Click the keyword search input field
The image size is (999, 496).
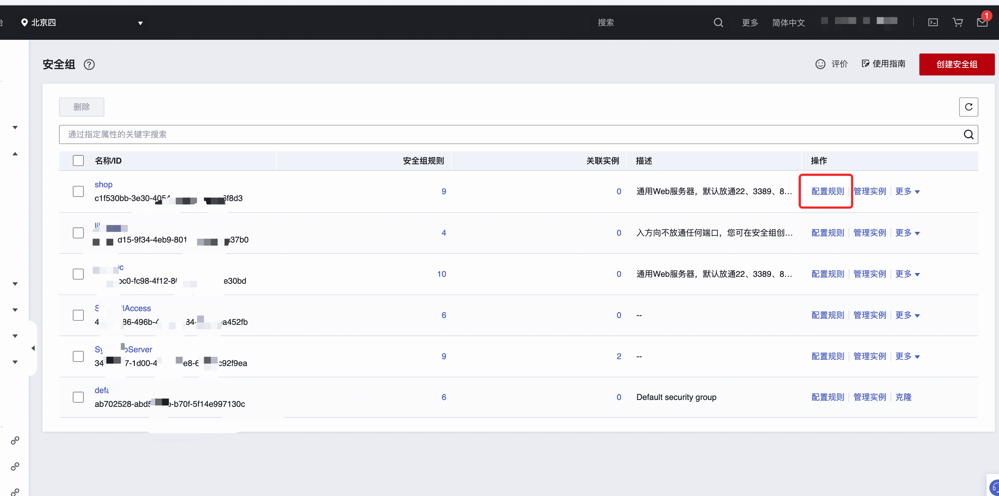tap(504, 134)
